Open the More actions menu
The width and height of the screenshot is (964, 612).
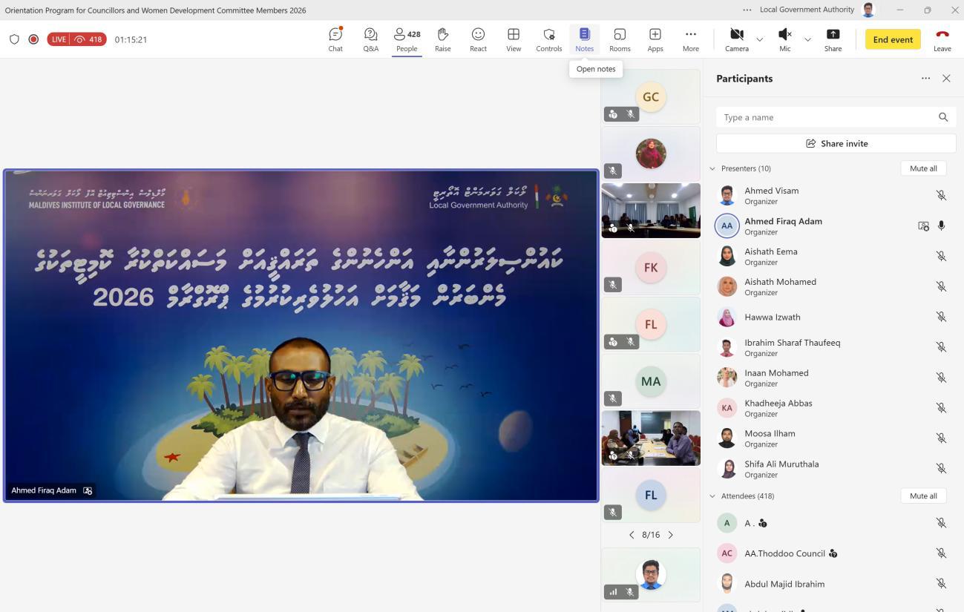690,39
